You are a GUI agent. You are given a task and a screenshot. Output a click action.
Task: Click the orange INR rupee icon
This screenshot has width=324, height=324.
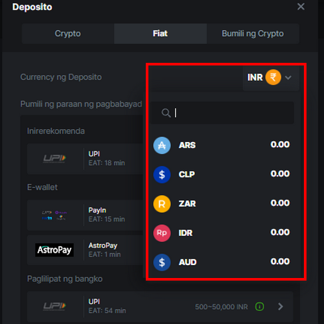click(x=273, y=77)
